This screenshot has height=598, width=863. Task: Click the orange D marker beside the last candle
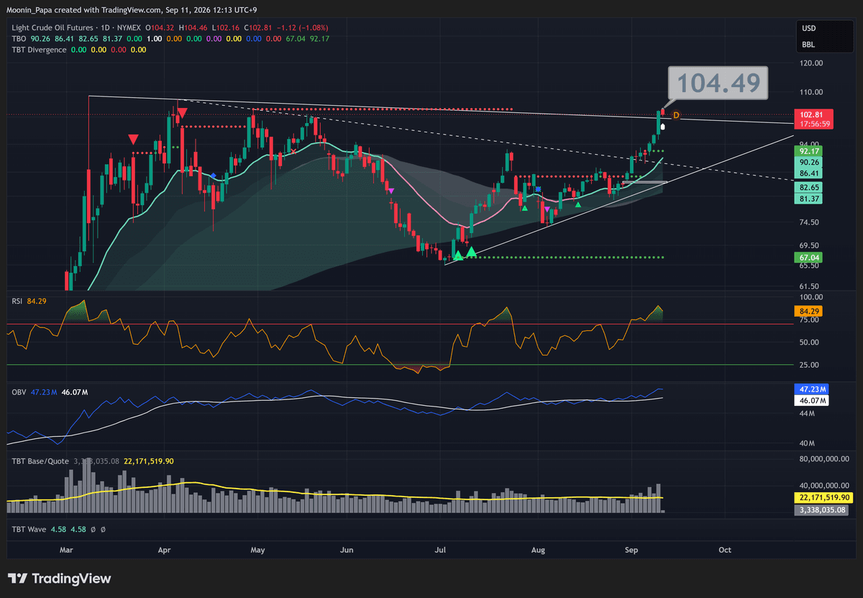click(x=675, y=115)
